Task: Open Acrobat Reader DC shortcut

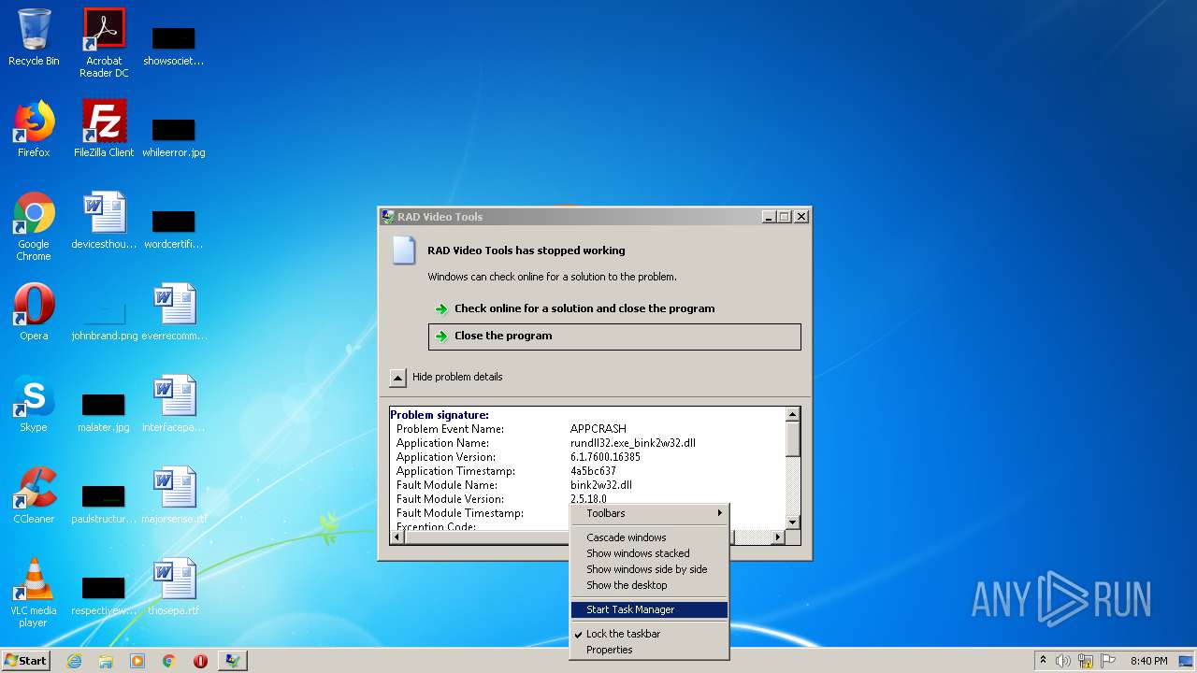Action: [104, 43]
